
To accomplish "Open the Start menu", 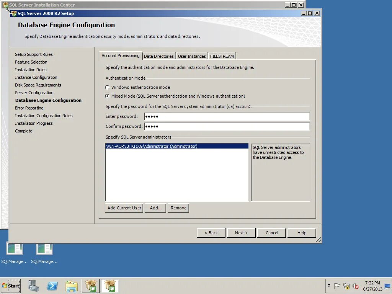I will click(10, 286).
